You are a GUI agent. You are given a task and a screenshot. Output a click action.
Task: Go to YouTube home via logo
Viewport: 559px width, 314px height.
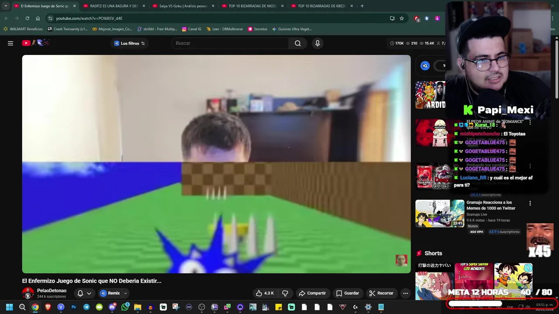point(36,43)
